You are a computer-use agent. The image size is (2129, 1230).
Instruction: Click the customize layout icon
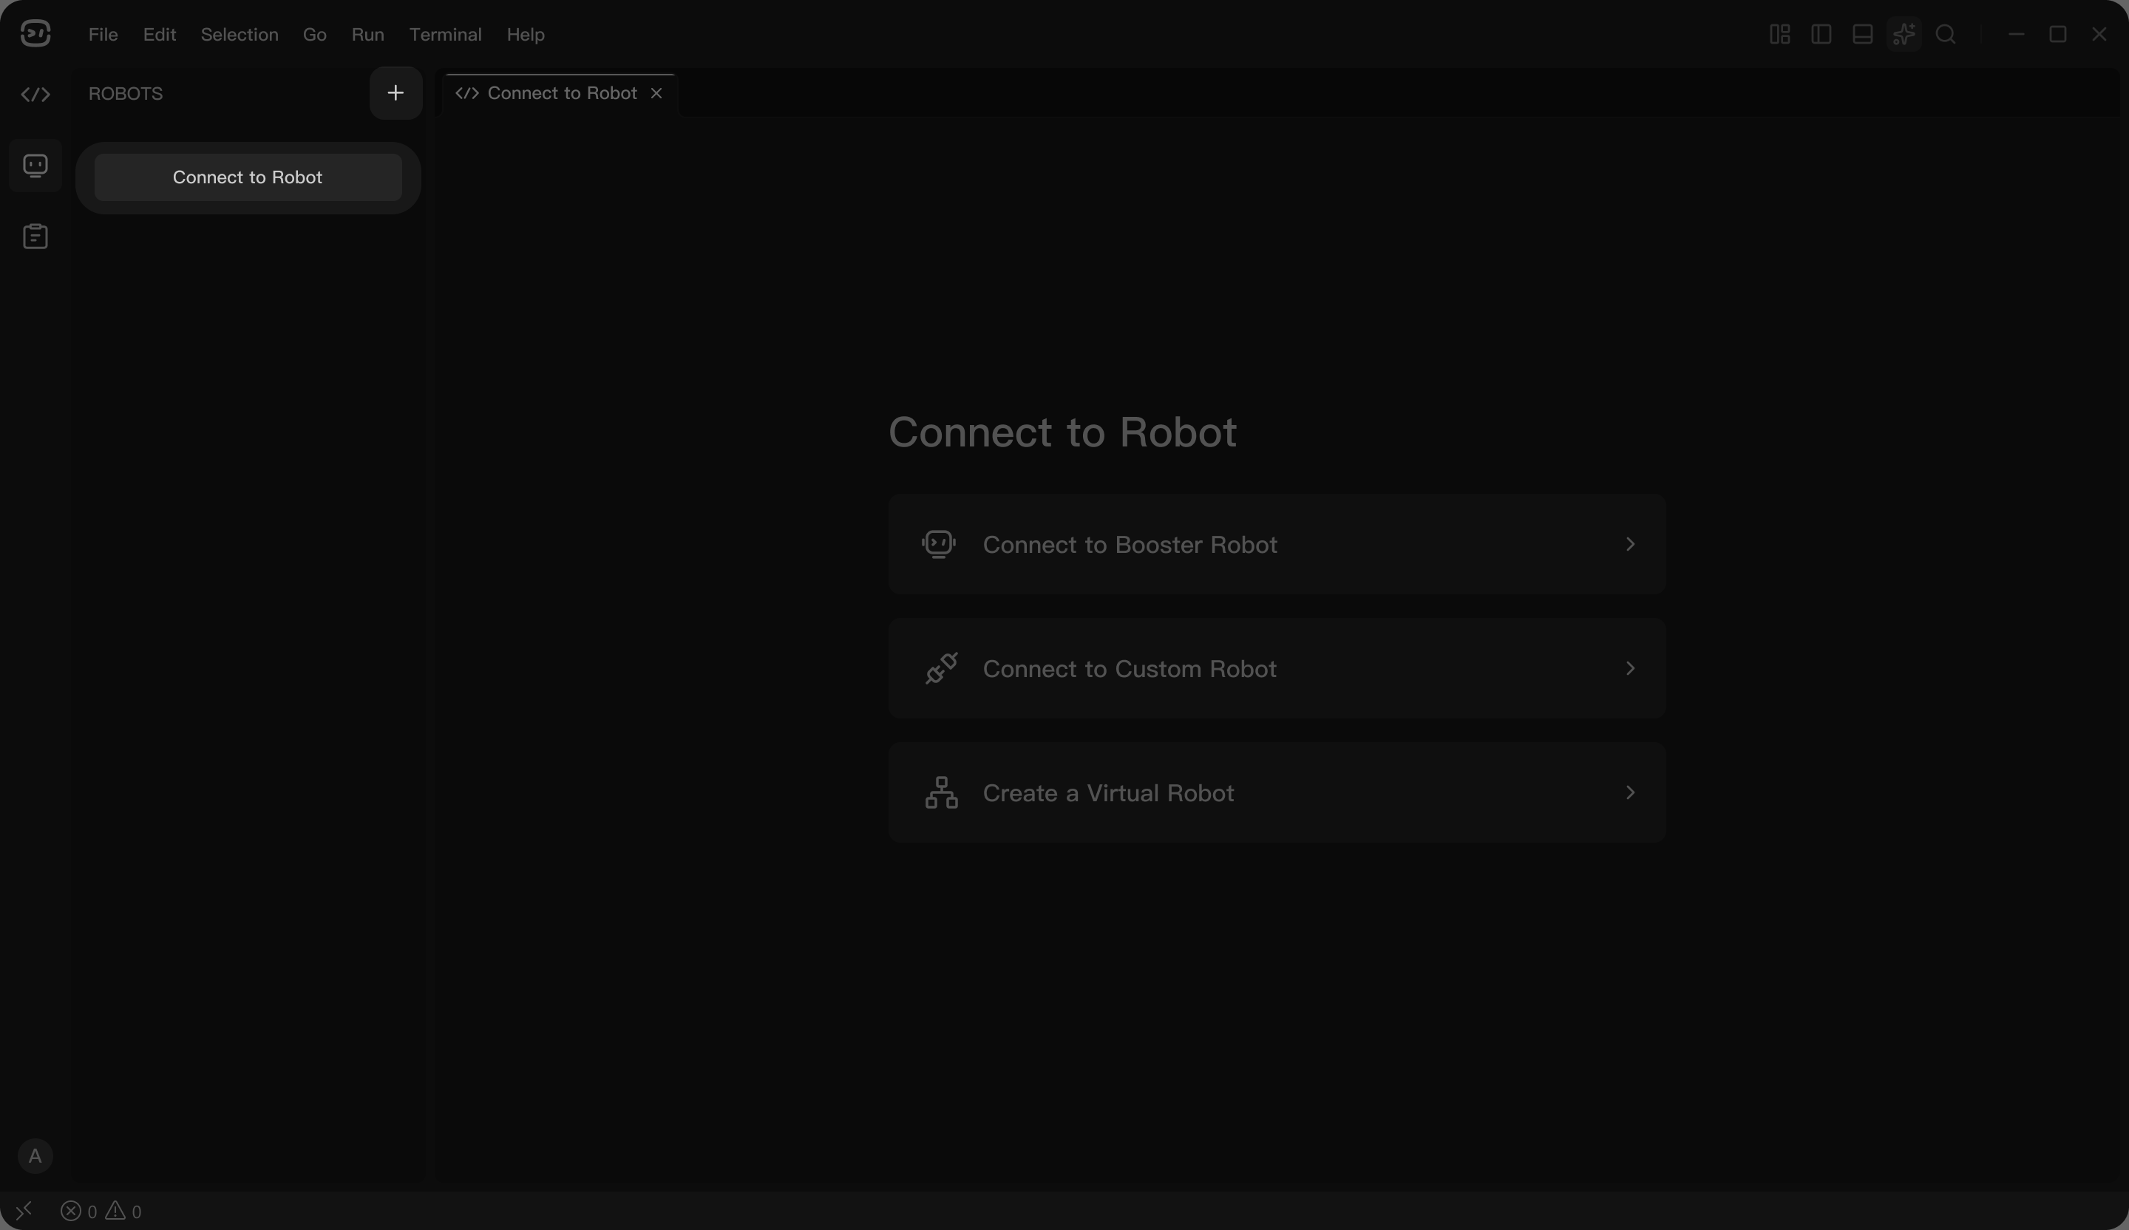coord(1780,34)
